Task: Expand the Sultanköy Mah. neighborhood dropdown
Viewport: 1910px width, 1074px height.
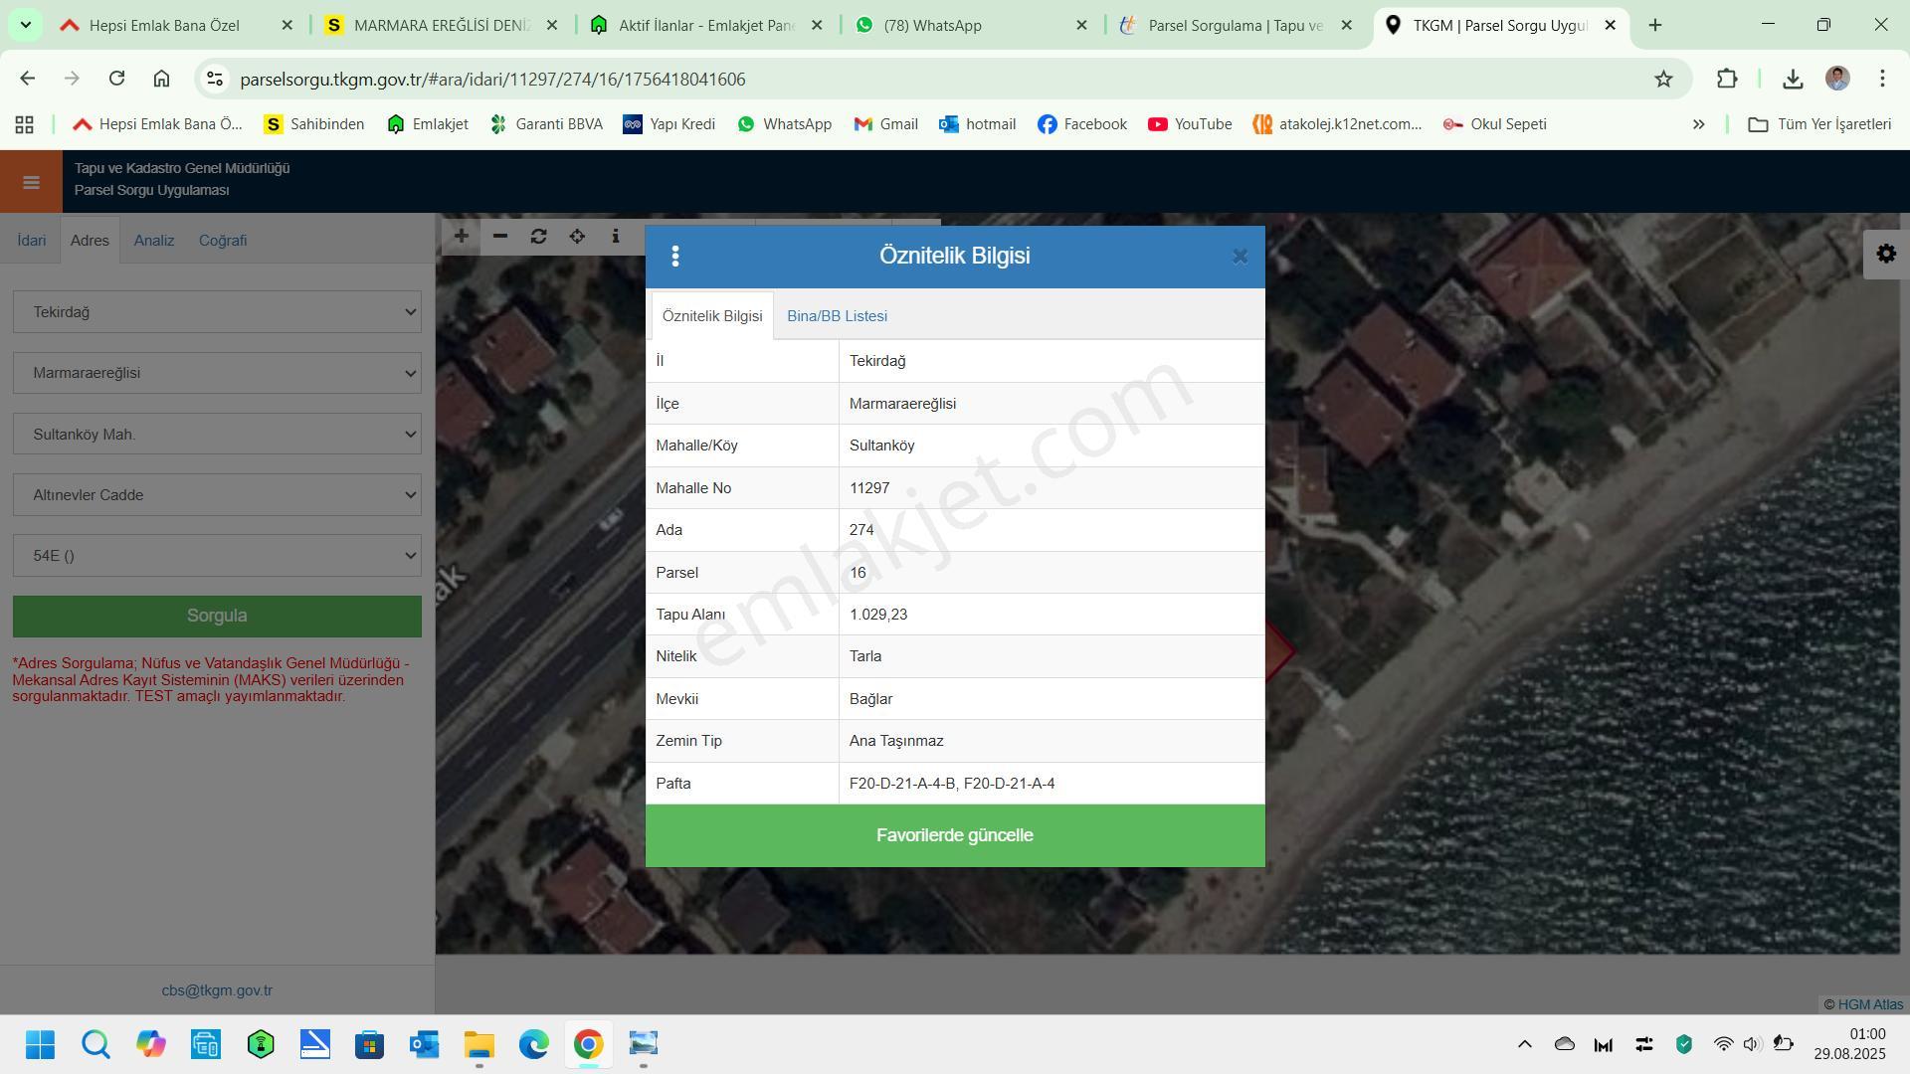Action: coord(217,435)
